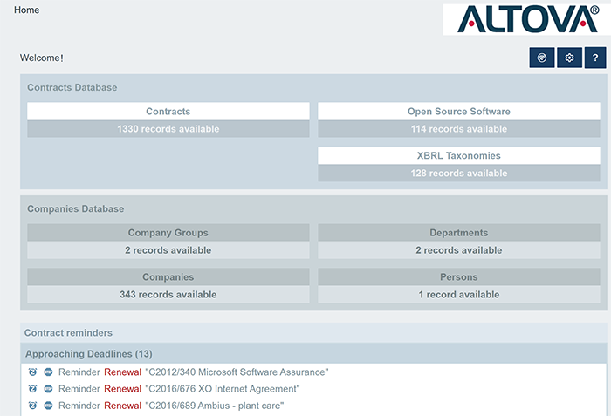The width and height of the screenshot is (611, 416).
Task: Open the Departments table
Action: [x=458, y=233]
